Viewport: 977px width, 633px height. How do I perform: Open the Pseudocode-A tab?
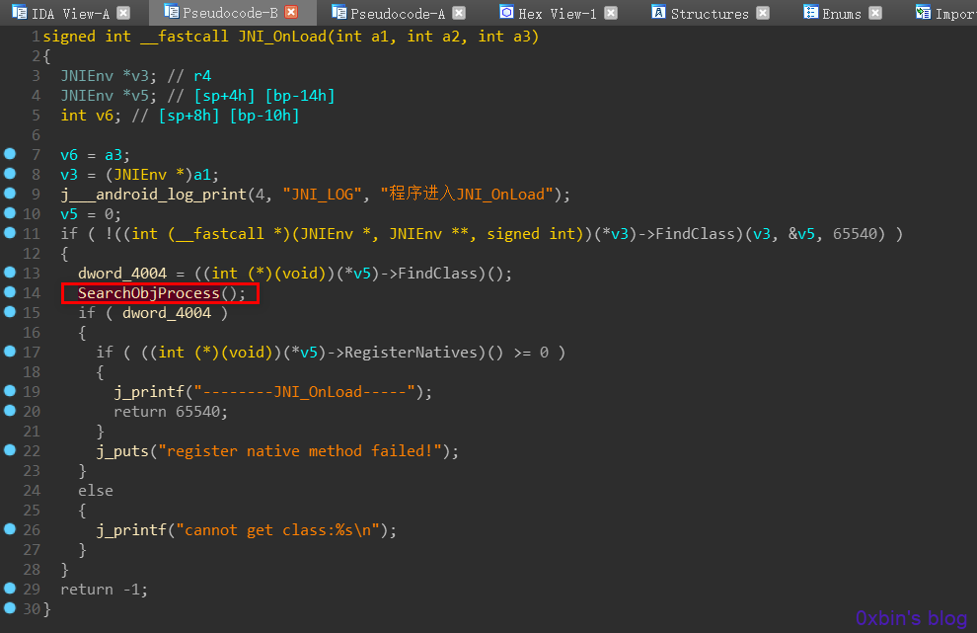point(398,13)
